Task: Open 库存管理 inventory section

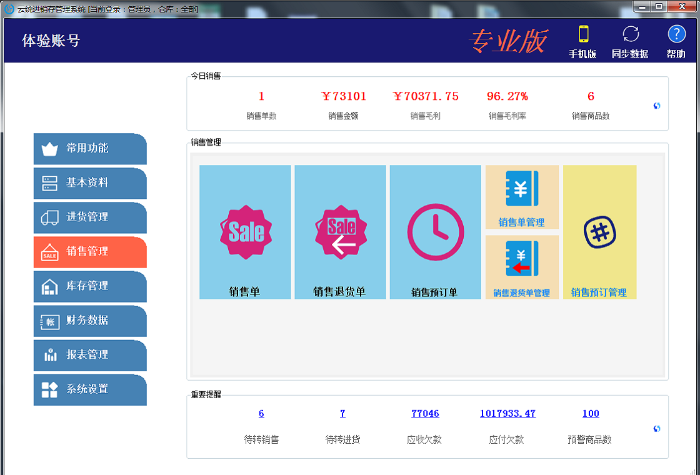Action: point(89,286)
